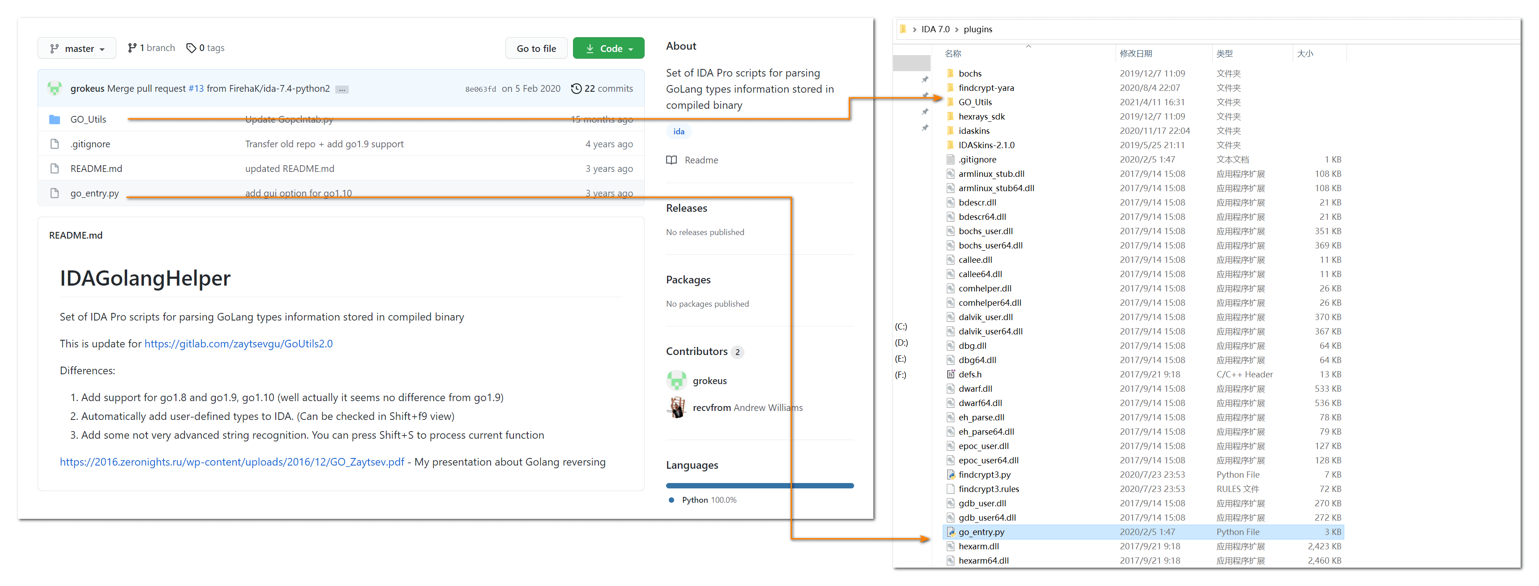
Task: Click the .gitignore file icon on GitHub
Action: coord(54,144)
